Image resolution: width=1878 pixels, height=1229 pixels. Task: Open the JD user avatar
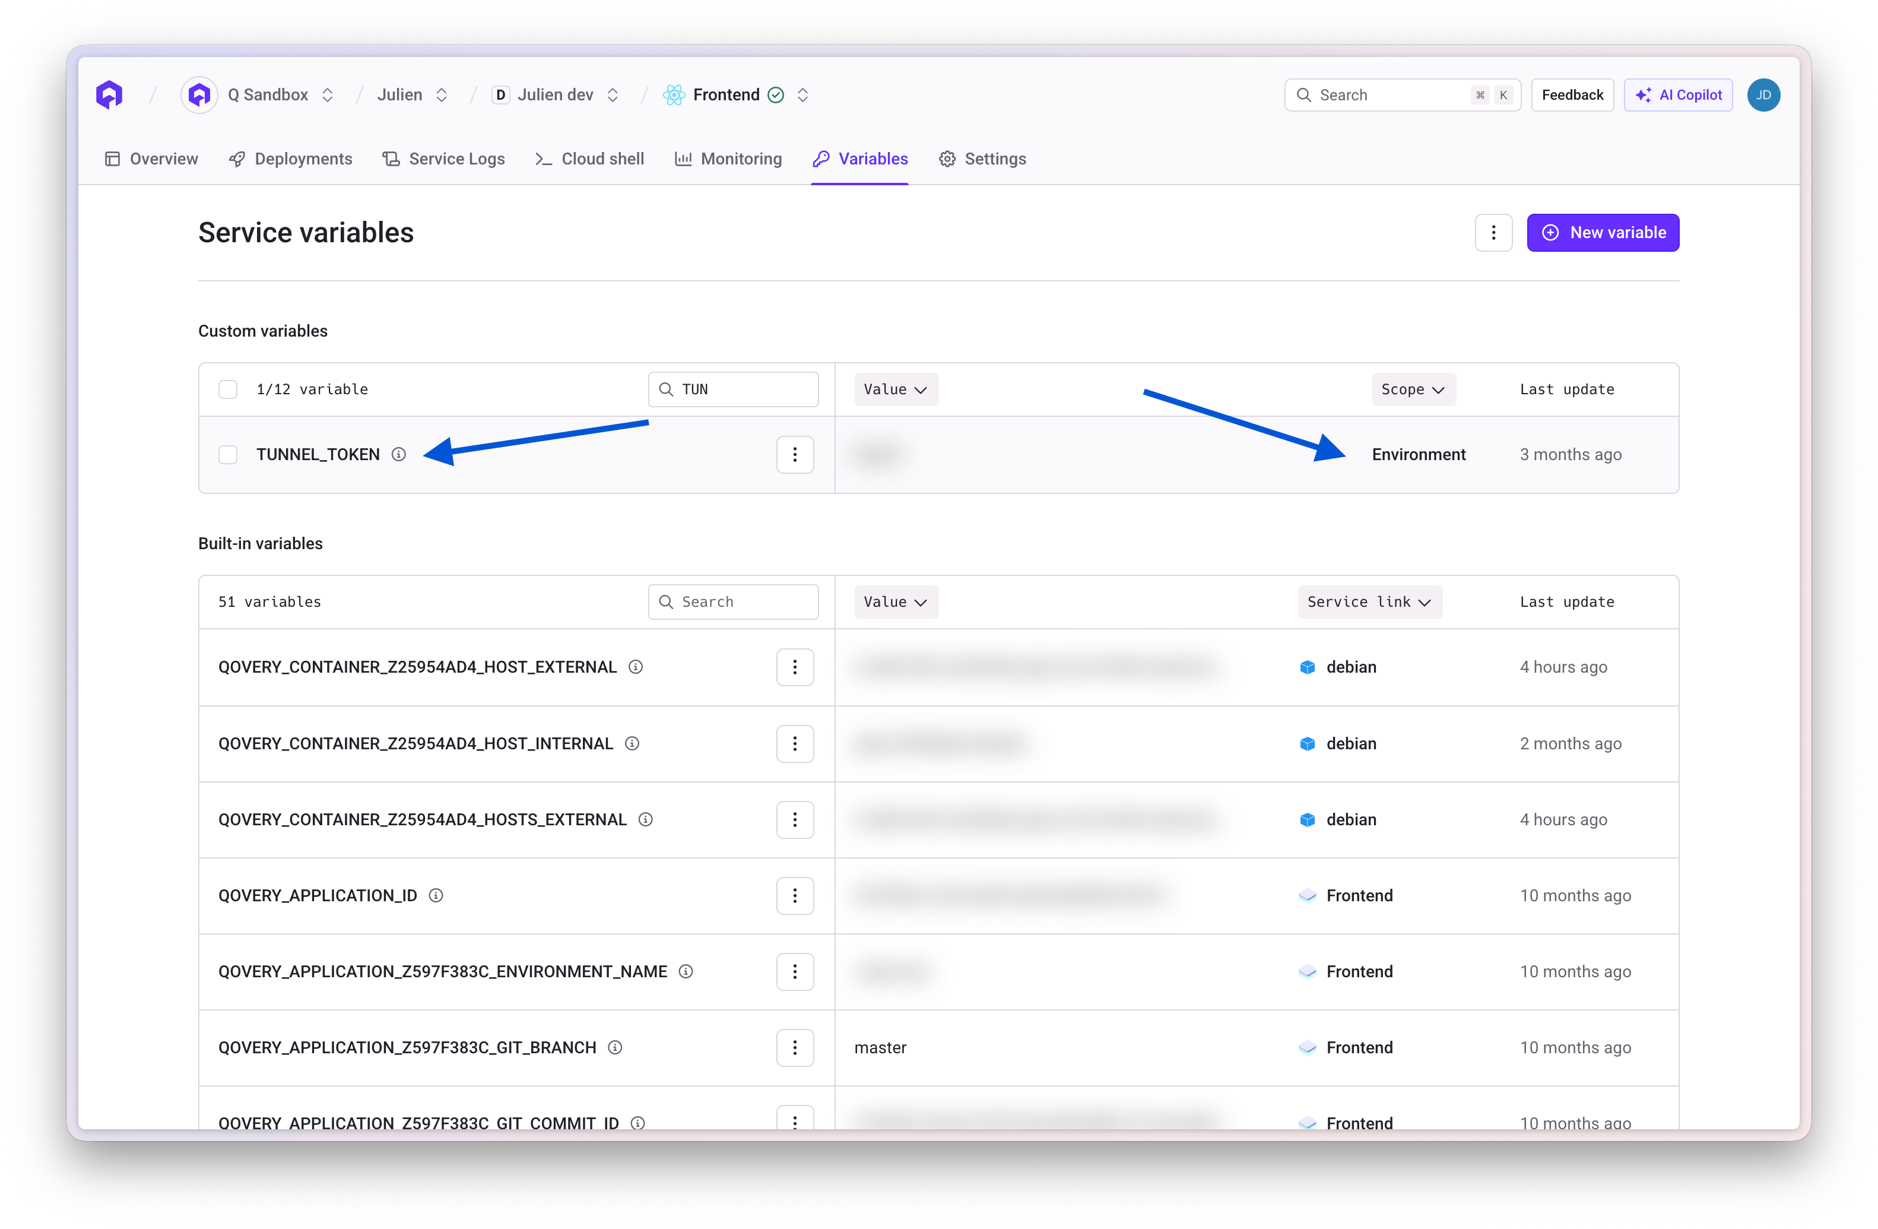pos(1763,95)
